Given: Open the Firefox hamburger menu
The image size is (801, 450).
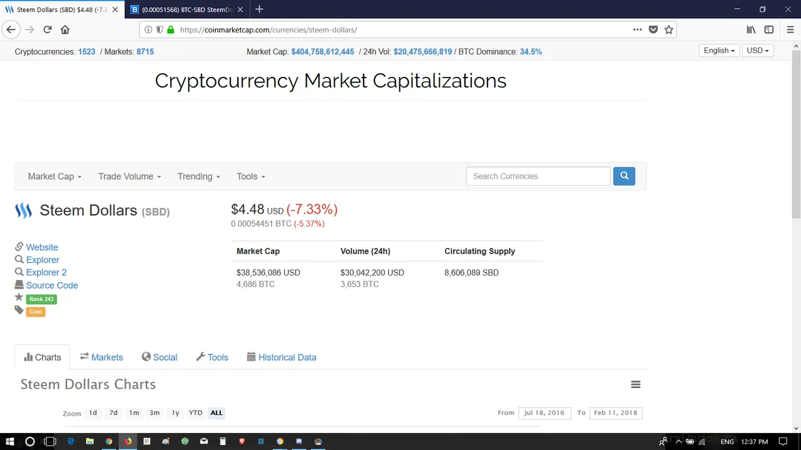Looking at the screenshot, I should tap(790, 29).
